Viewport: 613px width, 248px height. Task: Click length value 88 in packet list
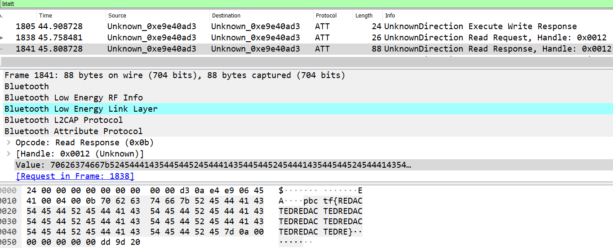tap(377, 49)
